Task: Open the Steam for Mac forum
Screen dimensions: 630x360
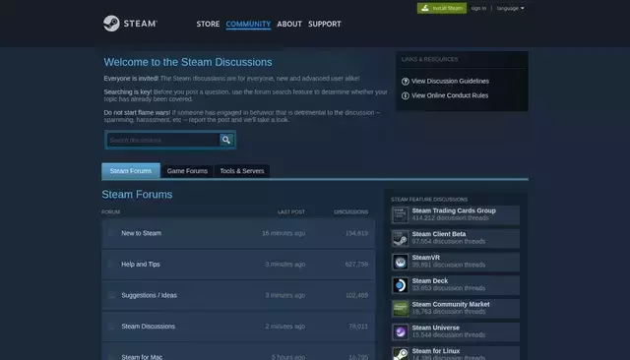Action: [x=142, y=357]
